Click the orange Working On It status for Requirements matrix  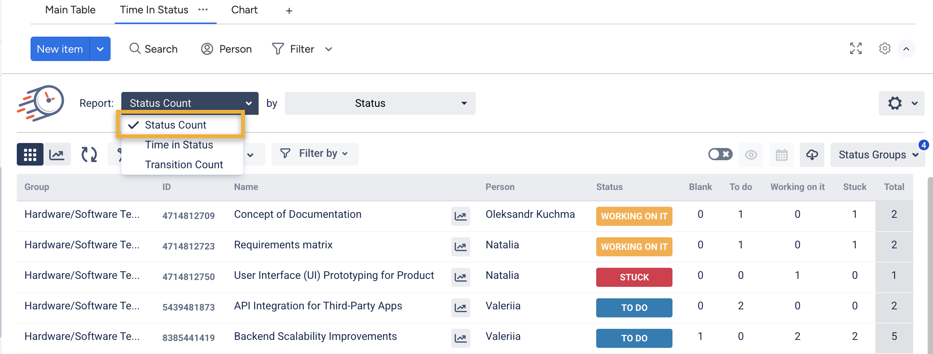tap(634, 247)
